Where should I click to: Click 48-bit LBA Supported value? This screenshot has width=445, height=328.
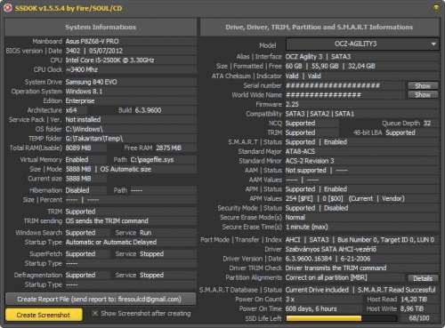point(400,132)
